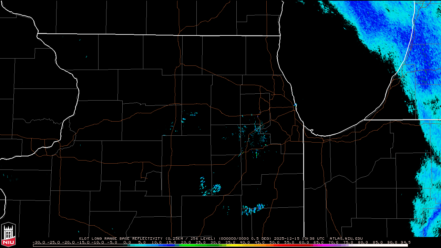Click the blue marker on the Lake Michigan shoreline
This screenshot has width=441, height=248.
[x=295, y=105]
